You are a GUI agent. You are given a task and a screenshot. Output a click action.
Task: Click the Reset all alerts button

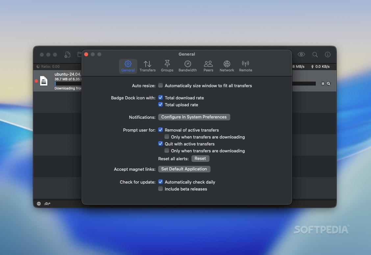[200, 158]
